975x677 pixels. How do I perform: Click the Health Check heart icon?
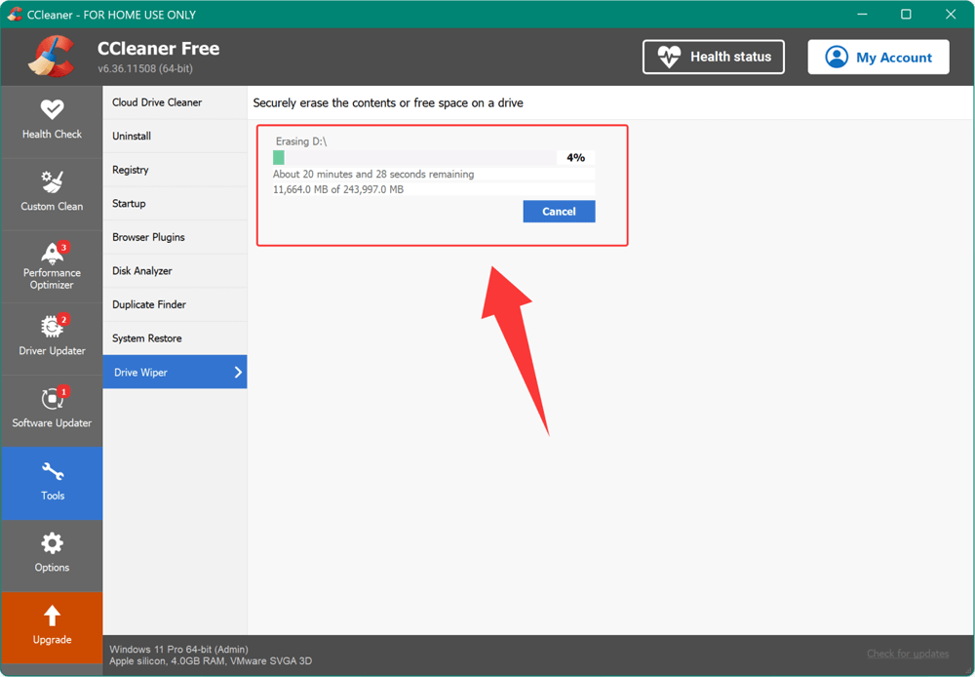(52, 109)
